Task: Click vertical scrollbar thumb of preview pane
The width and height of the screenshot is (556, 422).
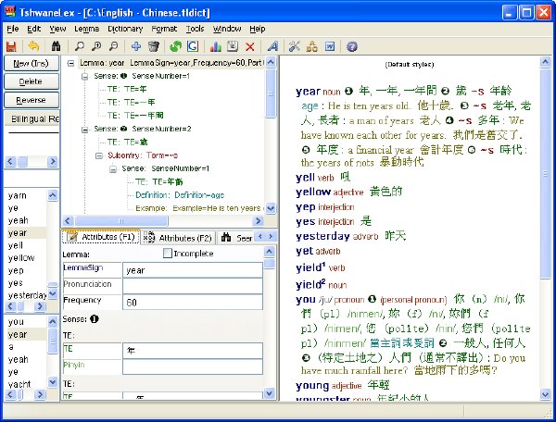Action: pos(546,173)
